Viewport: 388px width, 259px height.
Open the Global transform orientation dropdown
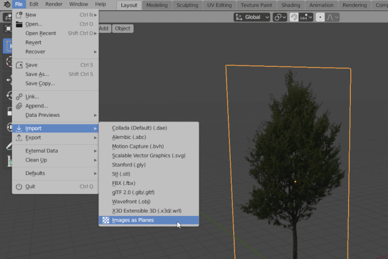(x=252, y=17)
